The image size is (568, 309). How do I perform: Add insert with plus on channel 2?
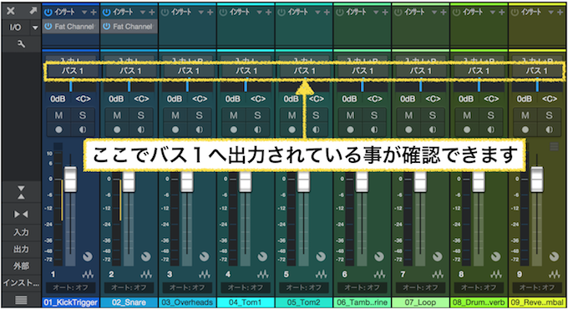click(152, 13)
